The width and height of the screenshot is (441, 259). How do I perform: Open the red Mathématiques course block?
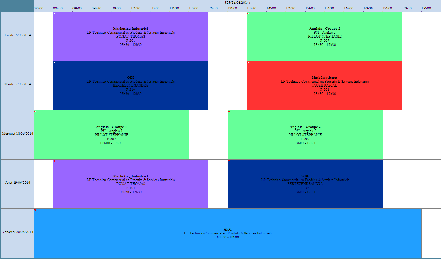[325, 85]
